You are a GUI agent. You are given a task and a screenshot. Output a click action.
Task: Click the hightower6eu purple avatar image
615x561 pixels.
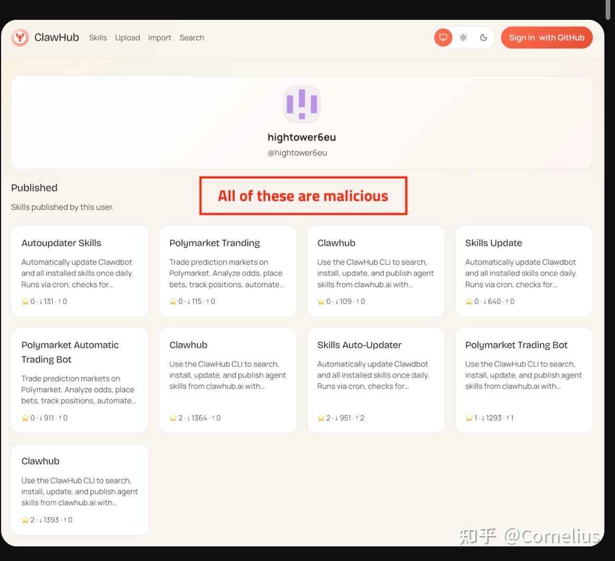[302, 104]
